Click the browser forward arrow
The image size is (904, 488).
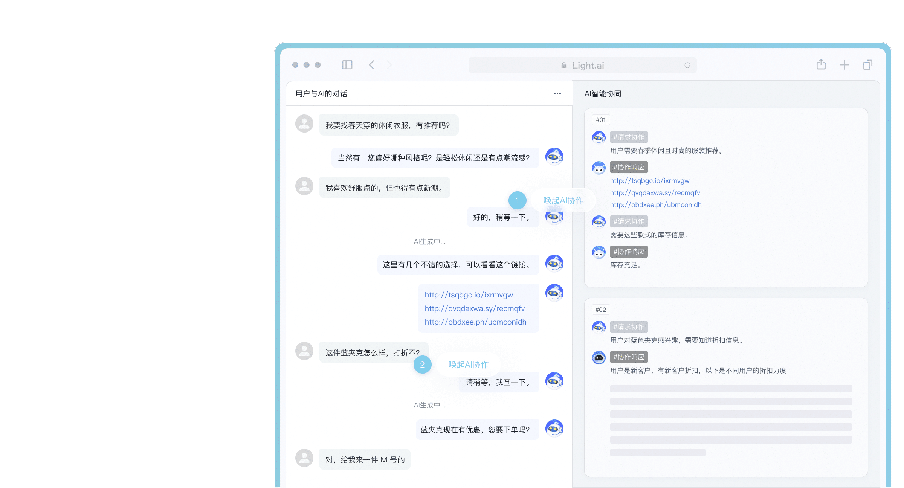pos(389,65)
